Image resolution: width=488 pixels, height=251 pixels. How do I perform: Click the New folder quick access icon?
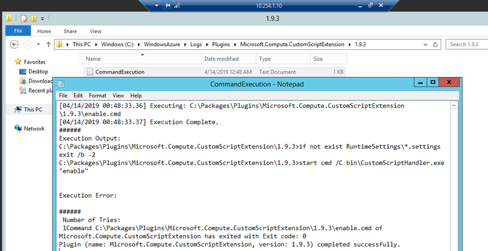tap(34, 19)
